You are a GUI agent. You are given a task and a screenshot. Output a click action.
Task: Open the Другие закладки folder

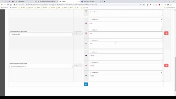pyautogui.click(x=169, y=8)
